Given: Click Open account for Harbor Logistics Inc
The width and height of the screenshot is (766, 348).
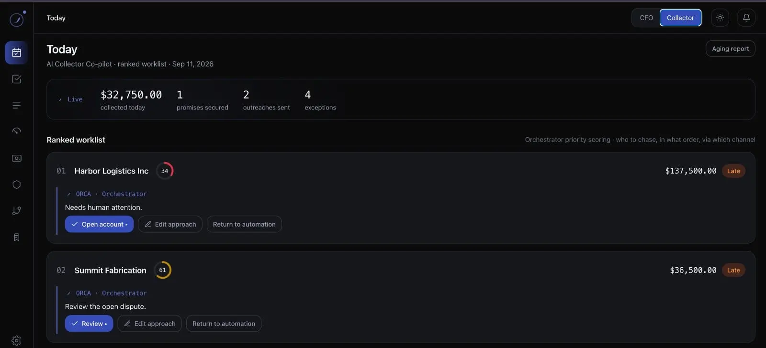Looking at the screenshot, I should (99, 224).
